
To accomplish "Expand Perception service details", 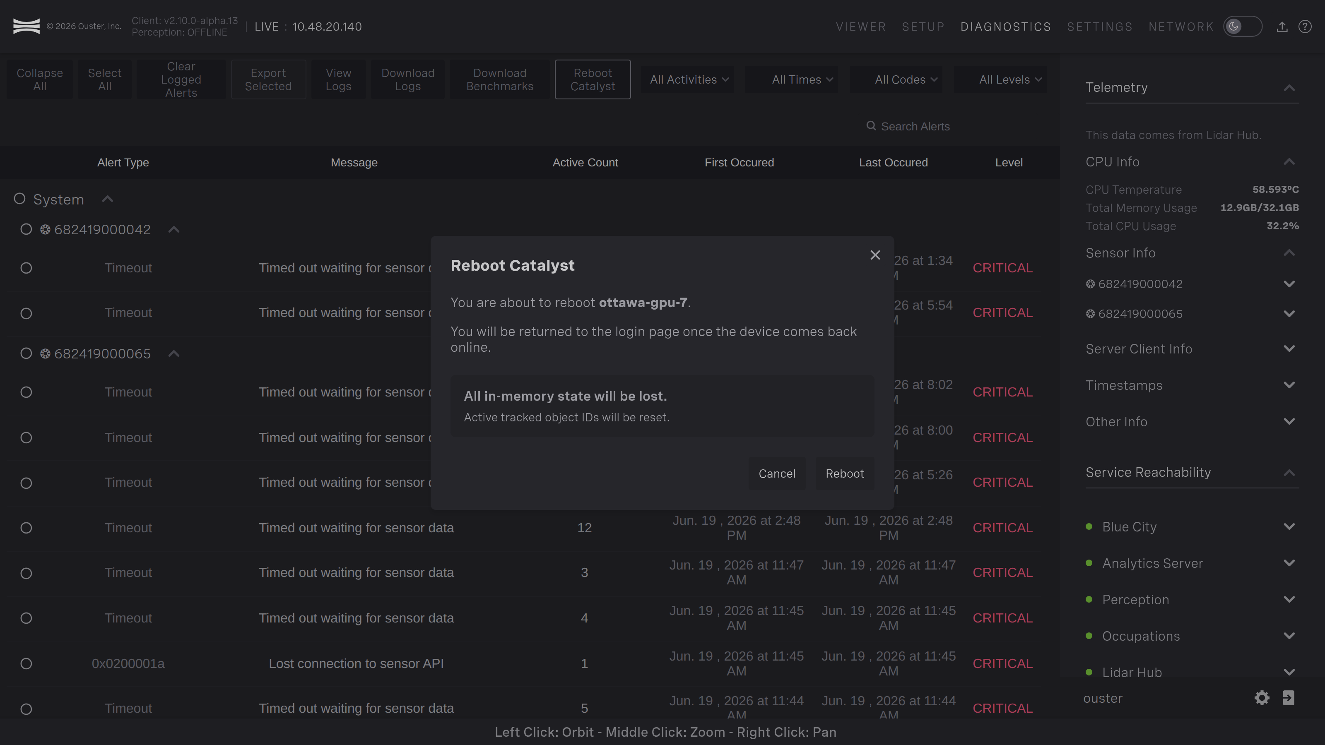I will pos(1289,600).
